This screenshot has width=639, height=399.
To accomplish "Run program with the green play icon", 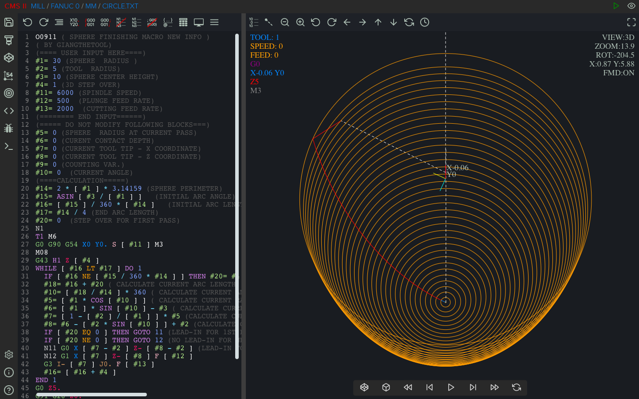I will [x=616, y=6].
